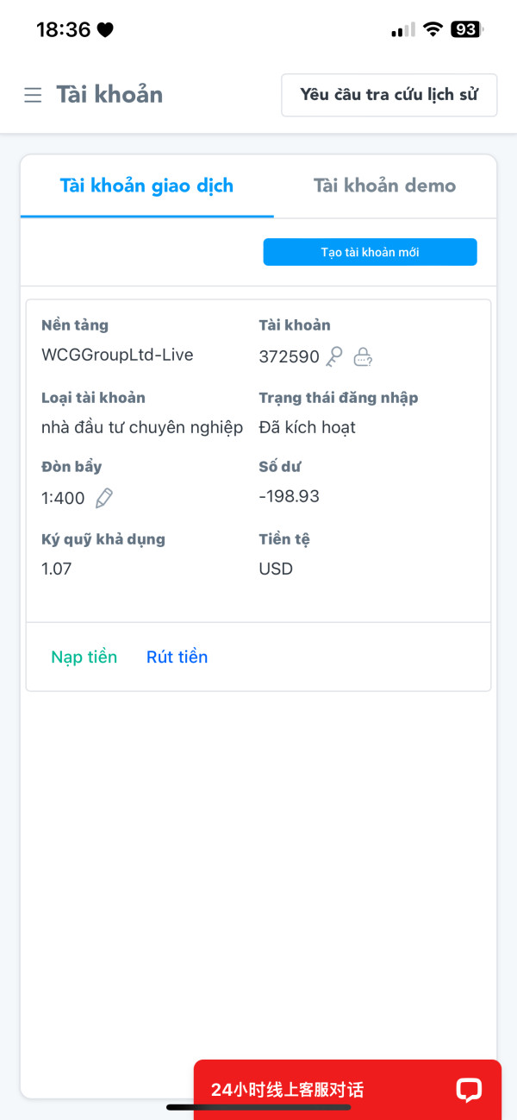517x1120 pixels.
Task: Tap the Wi-Fi status icon
Action: [x=432, y=29]
